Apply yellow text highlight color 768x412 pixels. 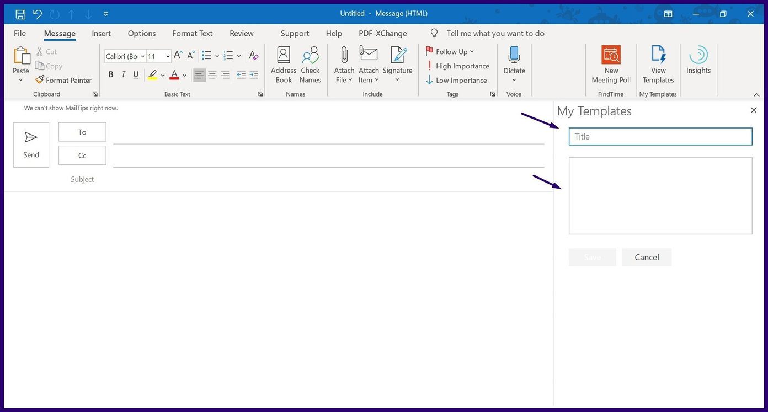click(152, 74)
